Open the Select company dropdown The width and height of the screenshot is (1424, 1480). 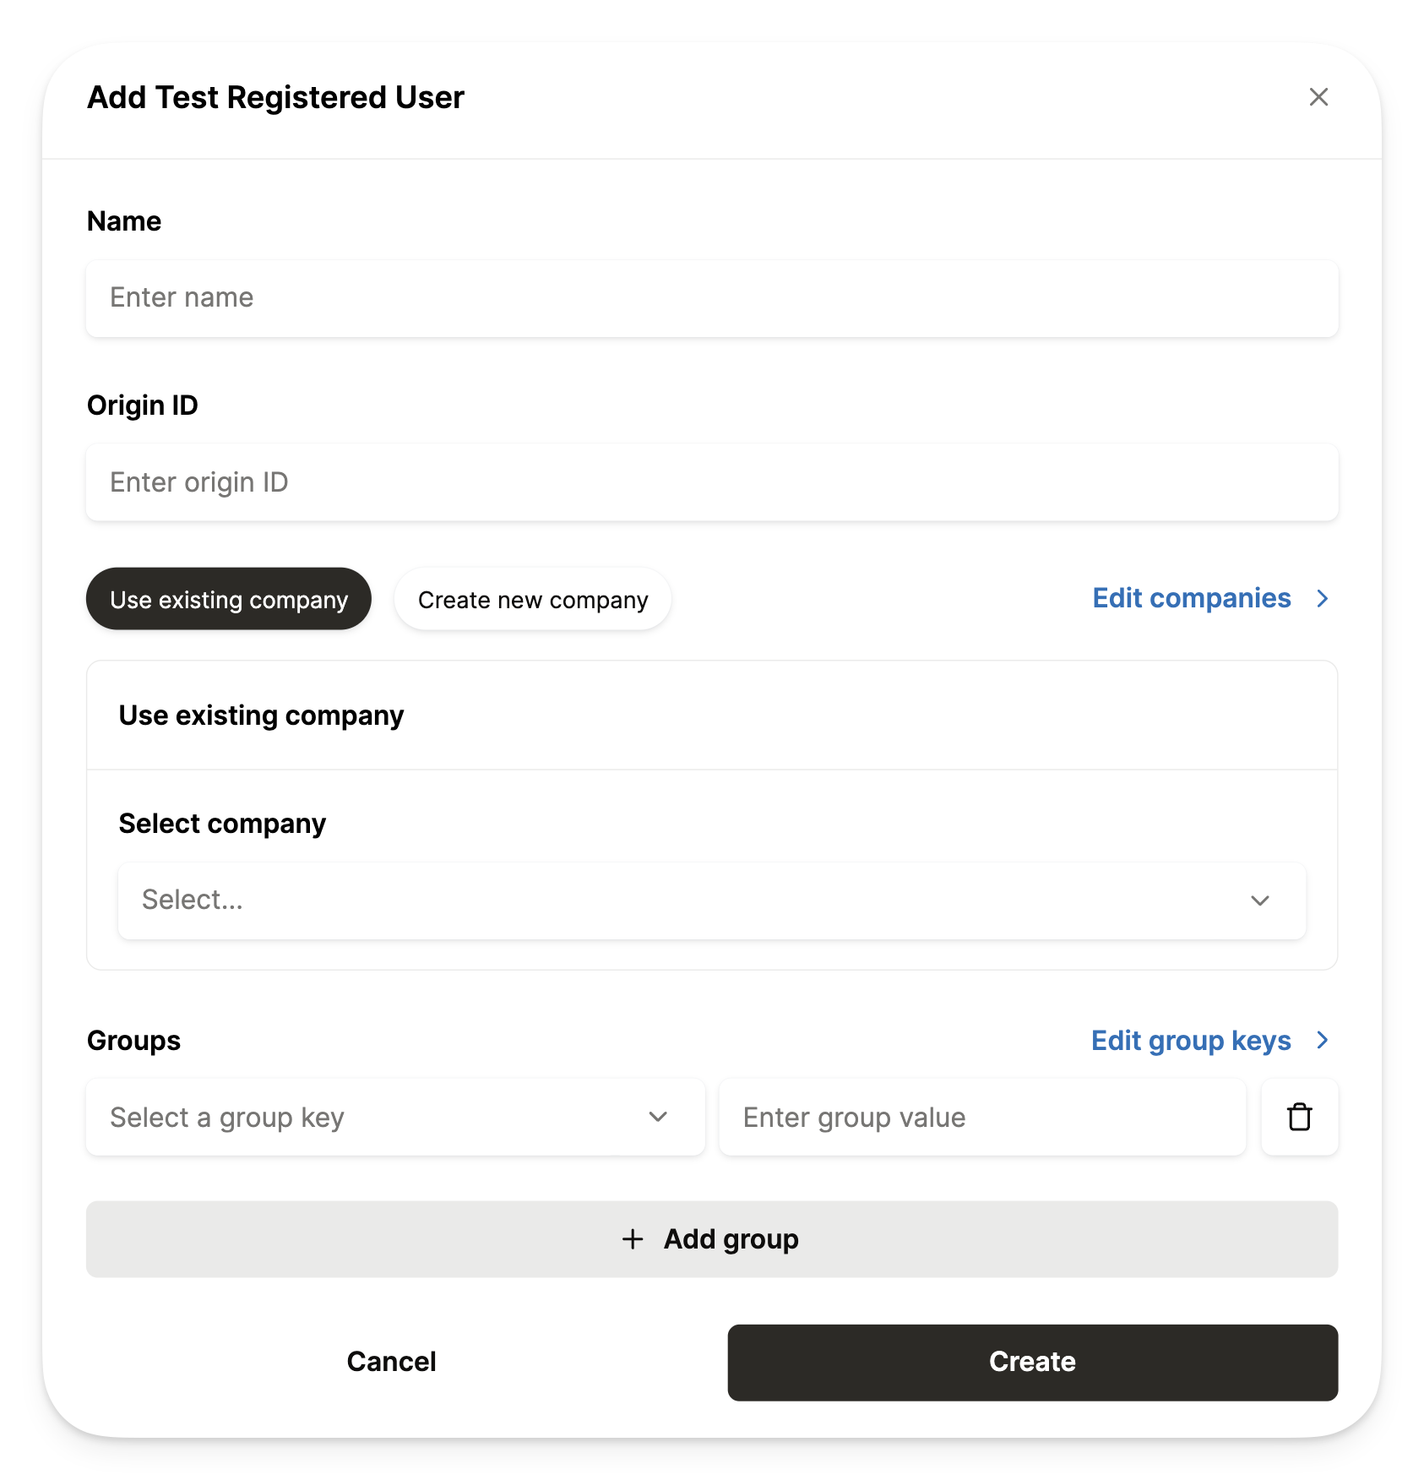point(711,901)
